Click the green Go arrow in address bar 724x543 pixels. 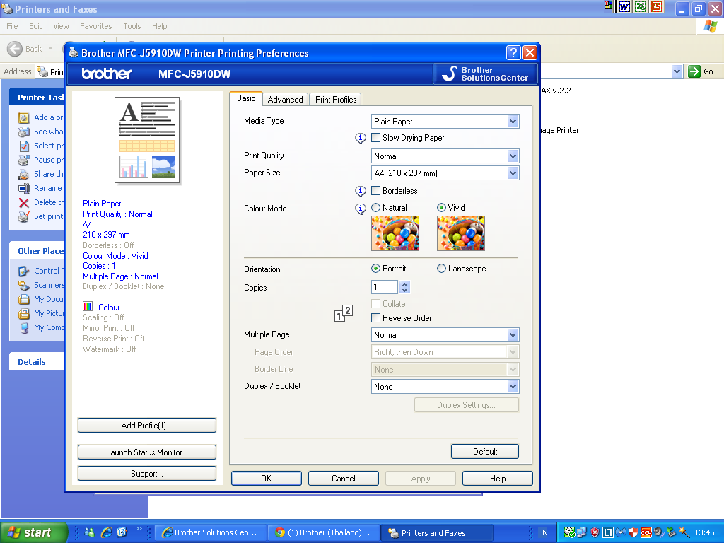pyautogui.click(x=694, y=71)
